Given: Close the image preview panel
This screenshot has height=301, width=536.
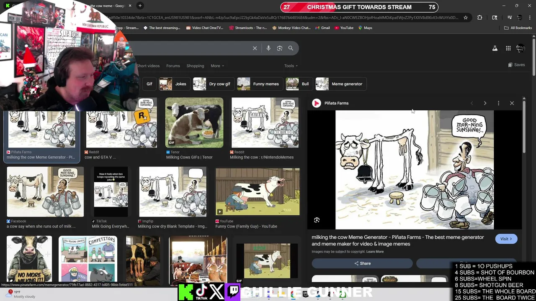Looking at the screenshot, I should point(512,103).
